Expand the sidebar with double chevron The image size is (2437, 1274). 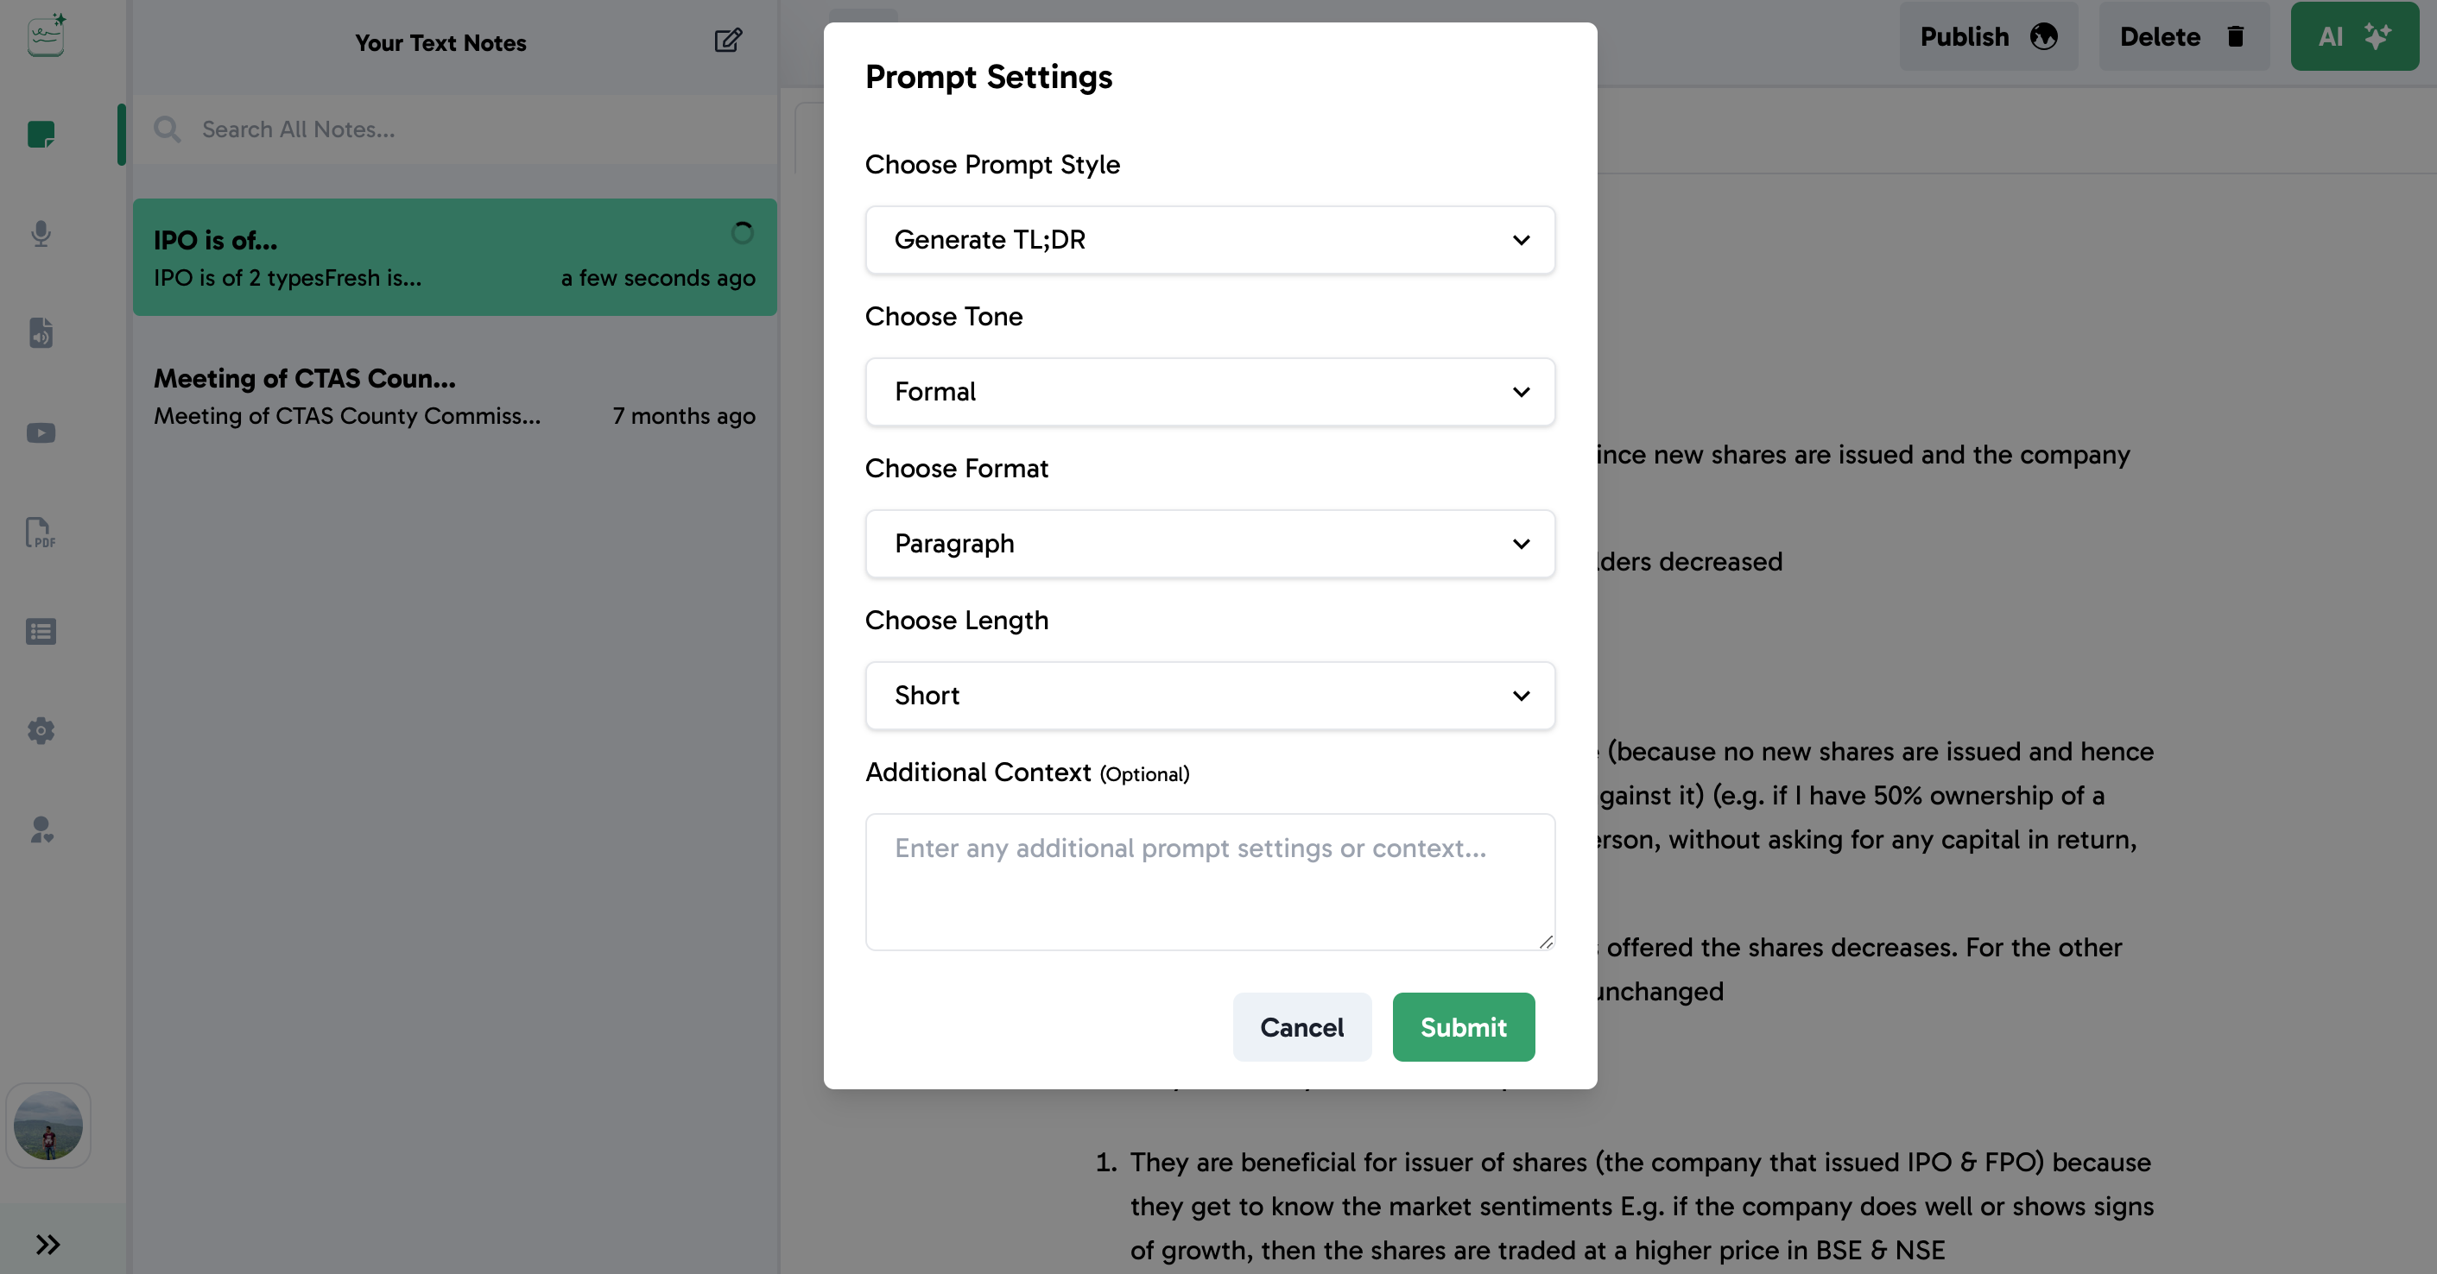point(47,1244)
